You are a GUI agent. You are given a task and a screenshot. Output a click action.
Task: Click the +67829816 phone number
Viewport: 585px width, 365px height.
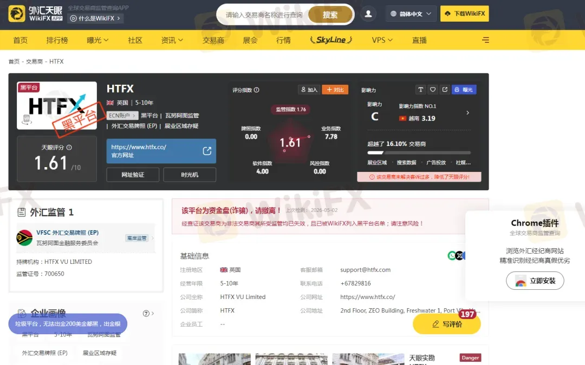click(355, 283)
